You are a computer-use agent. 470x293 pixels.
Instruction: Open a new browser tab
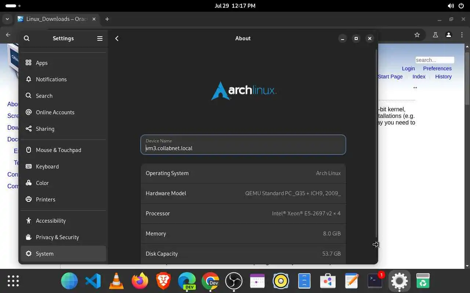pyautogui.click(x=107, y=19)
